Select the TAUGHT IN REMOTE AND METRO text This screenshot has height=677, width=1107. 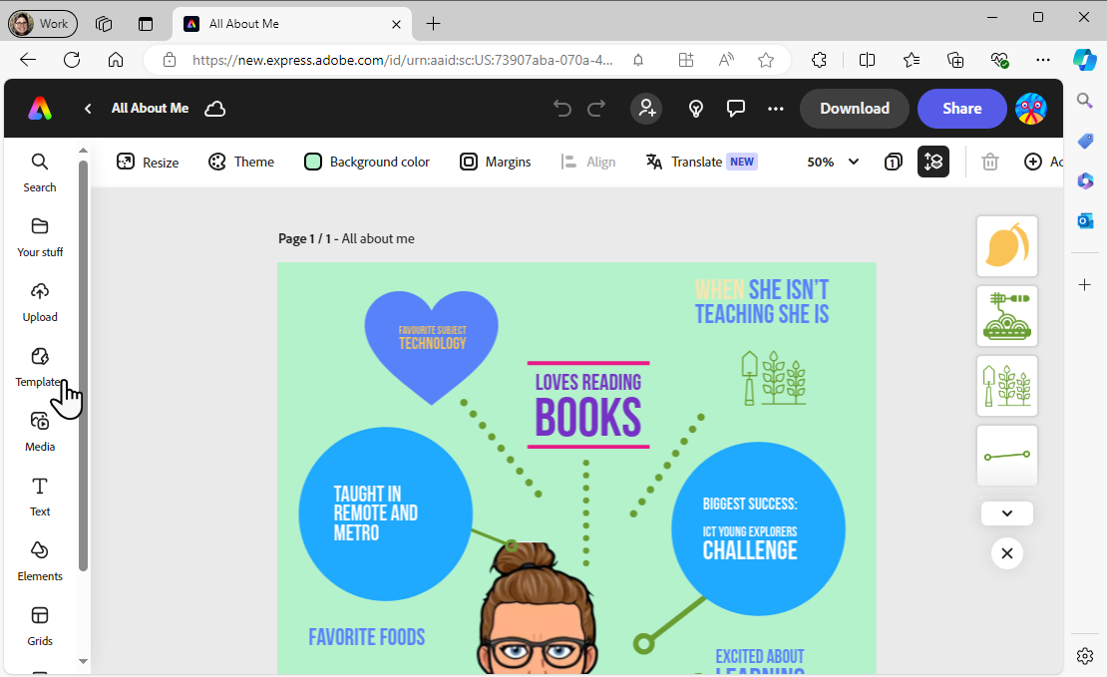pyautogui.click(x=376, y=513)
